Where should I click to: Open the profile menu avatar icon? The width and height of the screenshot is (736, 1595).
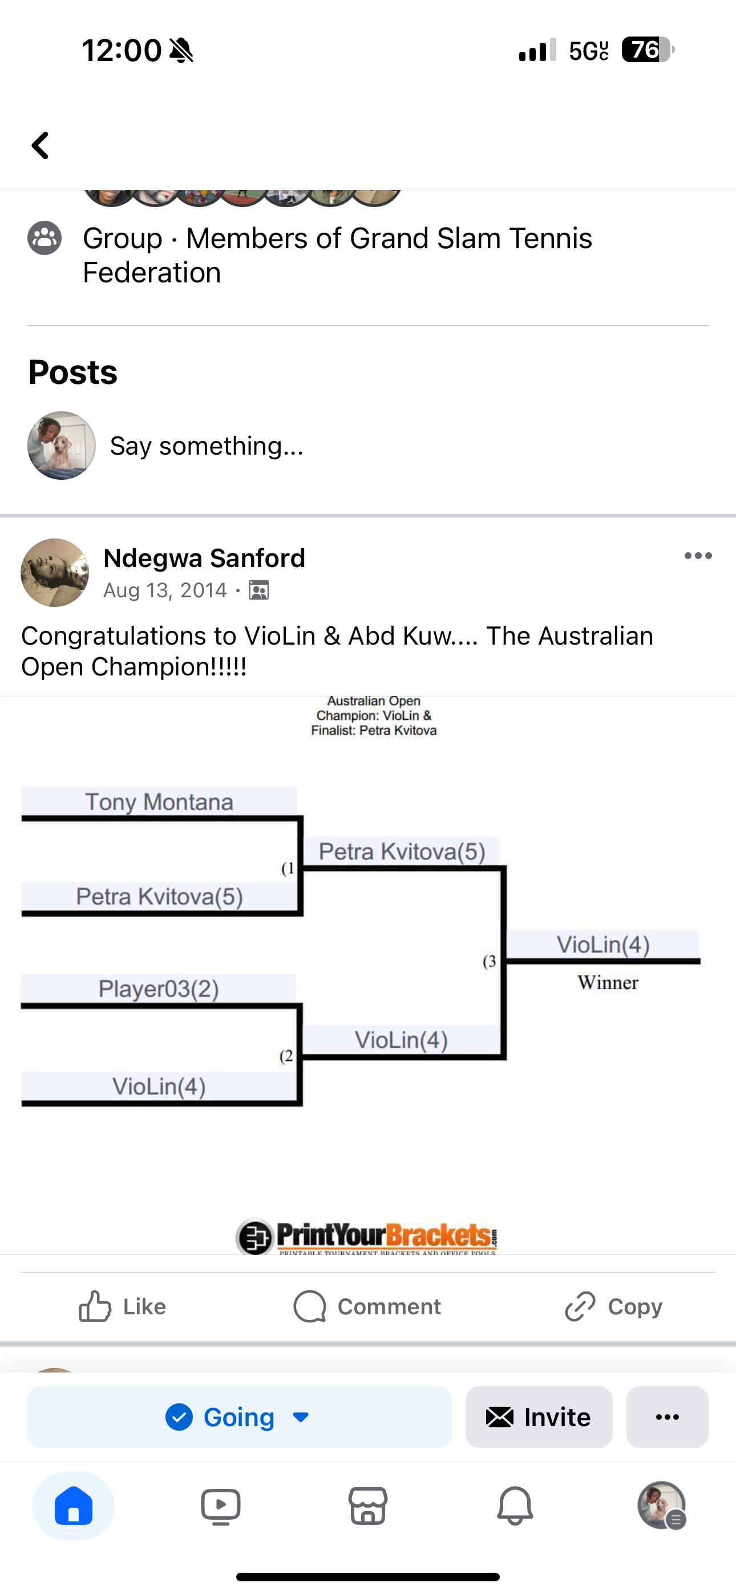(662, 1506)
